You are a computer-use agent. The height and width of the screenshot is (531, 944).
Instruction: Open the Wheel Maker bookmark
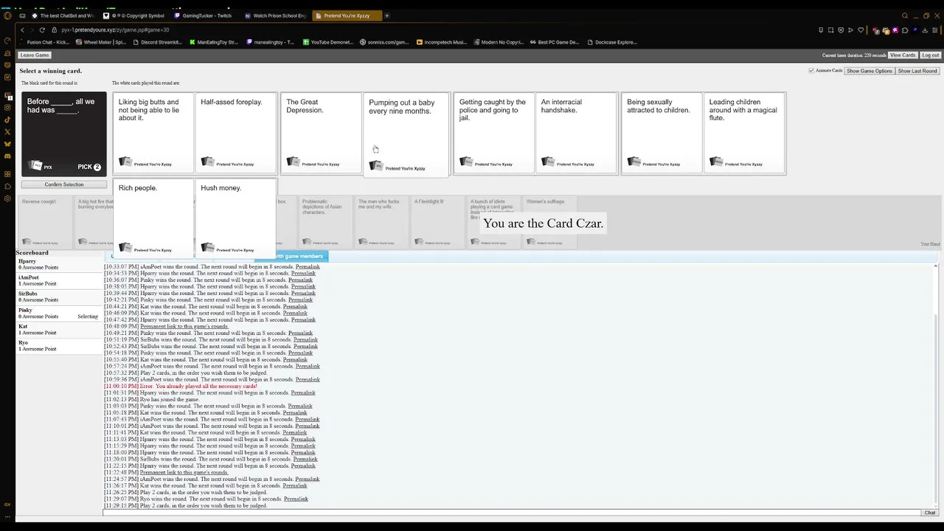pos(101,42)
